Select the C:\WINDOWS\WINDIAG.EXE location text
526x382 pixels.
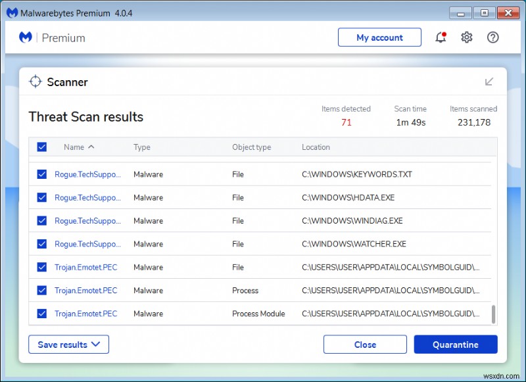click(352, 221)
